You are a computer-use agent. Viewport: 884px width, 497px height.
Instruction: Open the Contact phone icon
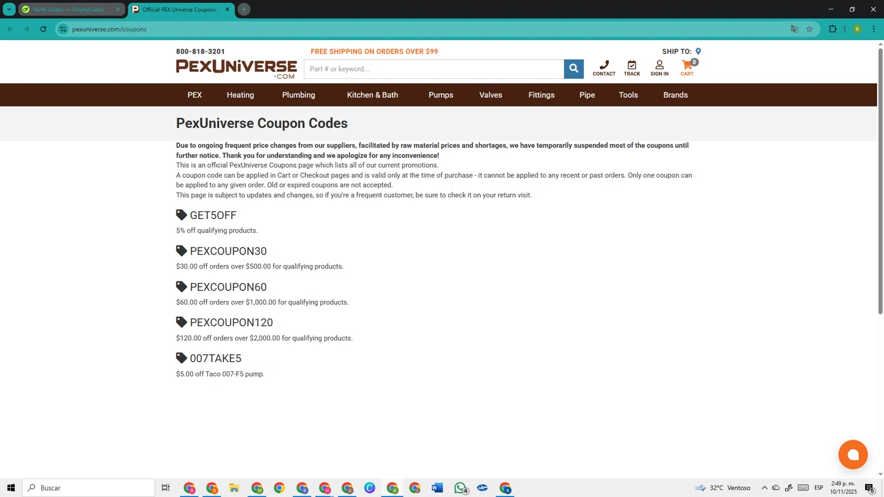click(604, 68)
